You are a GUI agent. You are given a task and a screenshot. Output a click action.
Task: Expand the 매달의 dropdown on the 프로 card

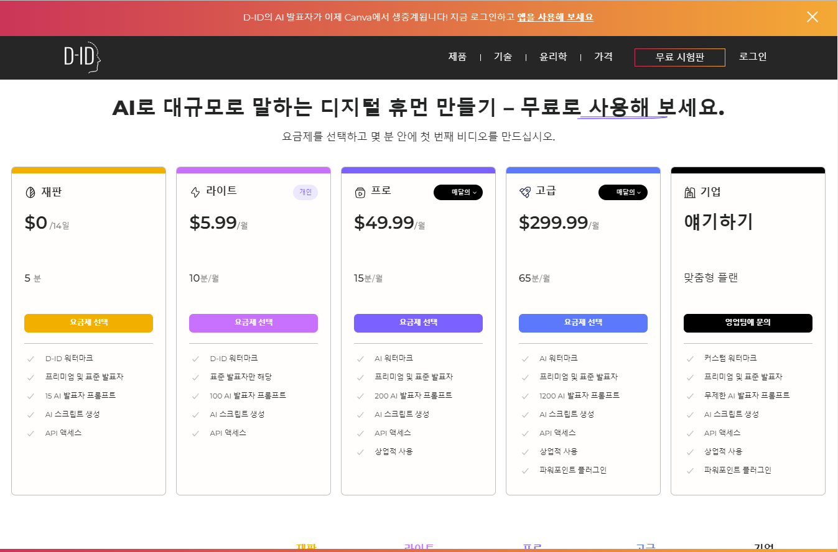point(458,192)
